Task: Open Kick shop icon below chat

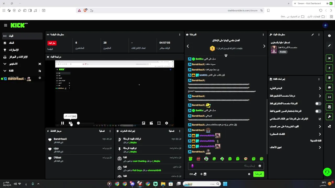Action: click(x=205, y=174)
